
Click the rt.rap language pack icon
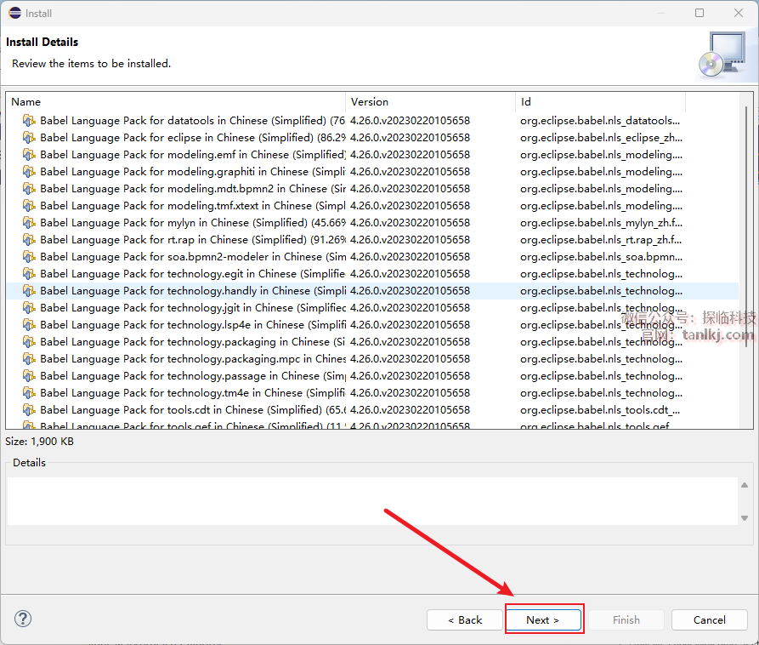(x=29, y=240)
